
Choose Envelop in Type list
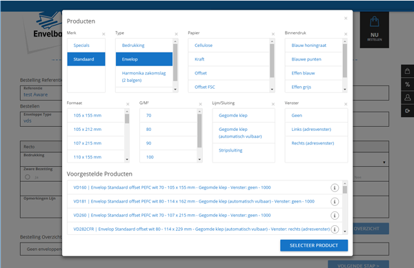tap(144, 59)
